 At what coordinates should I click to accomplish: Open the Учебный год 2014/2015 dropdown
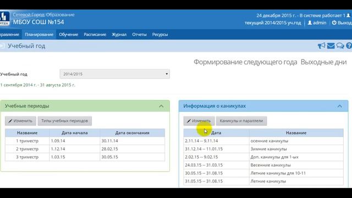pos(115,74)
